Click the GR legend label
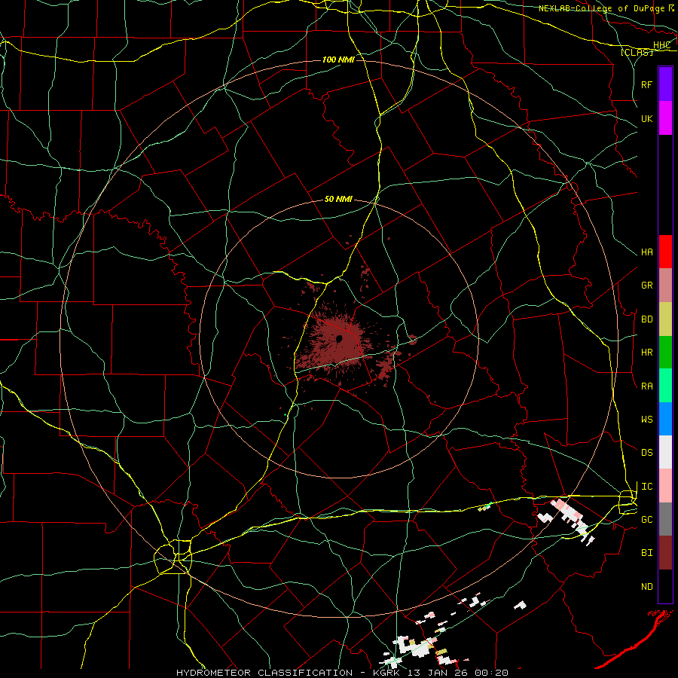The height and width of the screenshot is (678, 678). pyautogui.click(x=647, y=286)
